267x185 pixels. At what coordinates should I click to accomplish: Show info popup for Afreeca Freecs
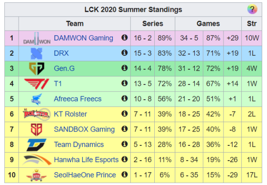click(x=125, y=98)
